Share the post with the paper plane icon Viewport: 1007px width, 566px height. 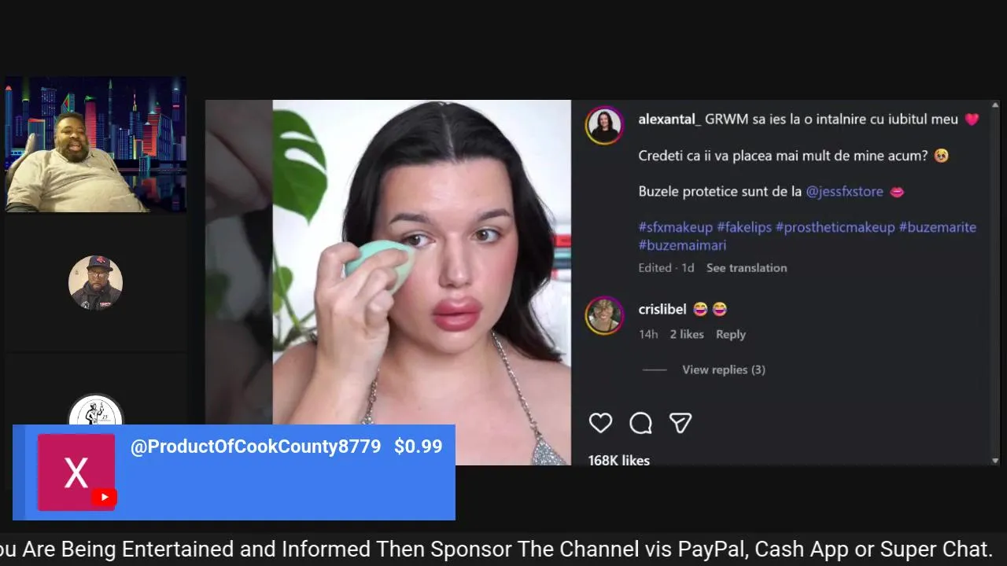681,423
